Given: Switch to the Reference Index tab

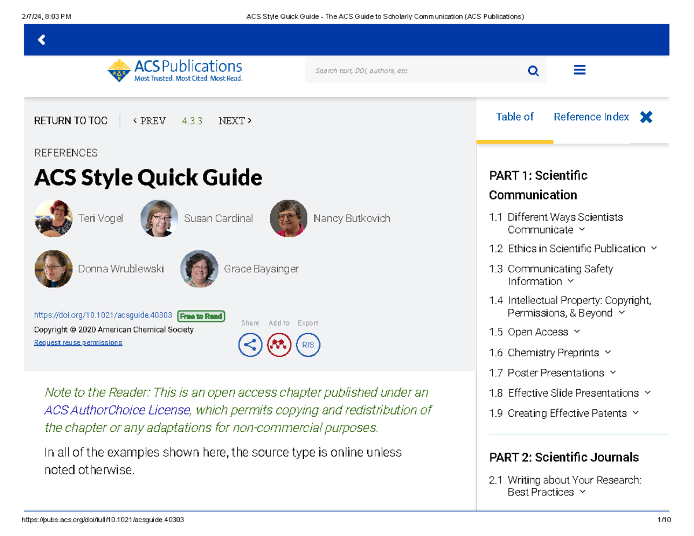Looking at the screenshot, I should coord(590,116).
